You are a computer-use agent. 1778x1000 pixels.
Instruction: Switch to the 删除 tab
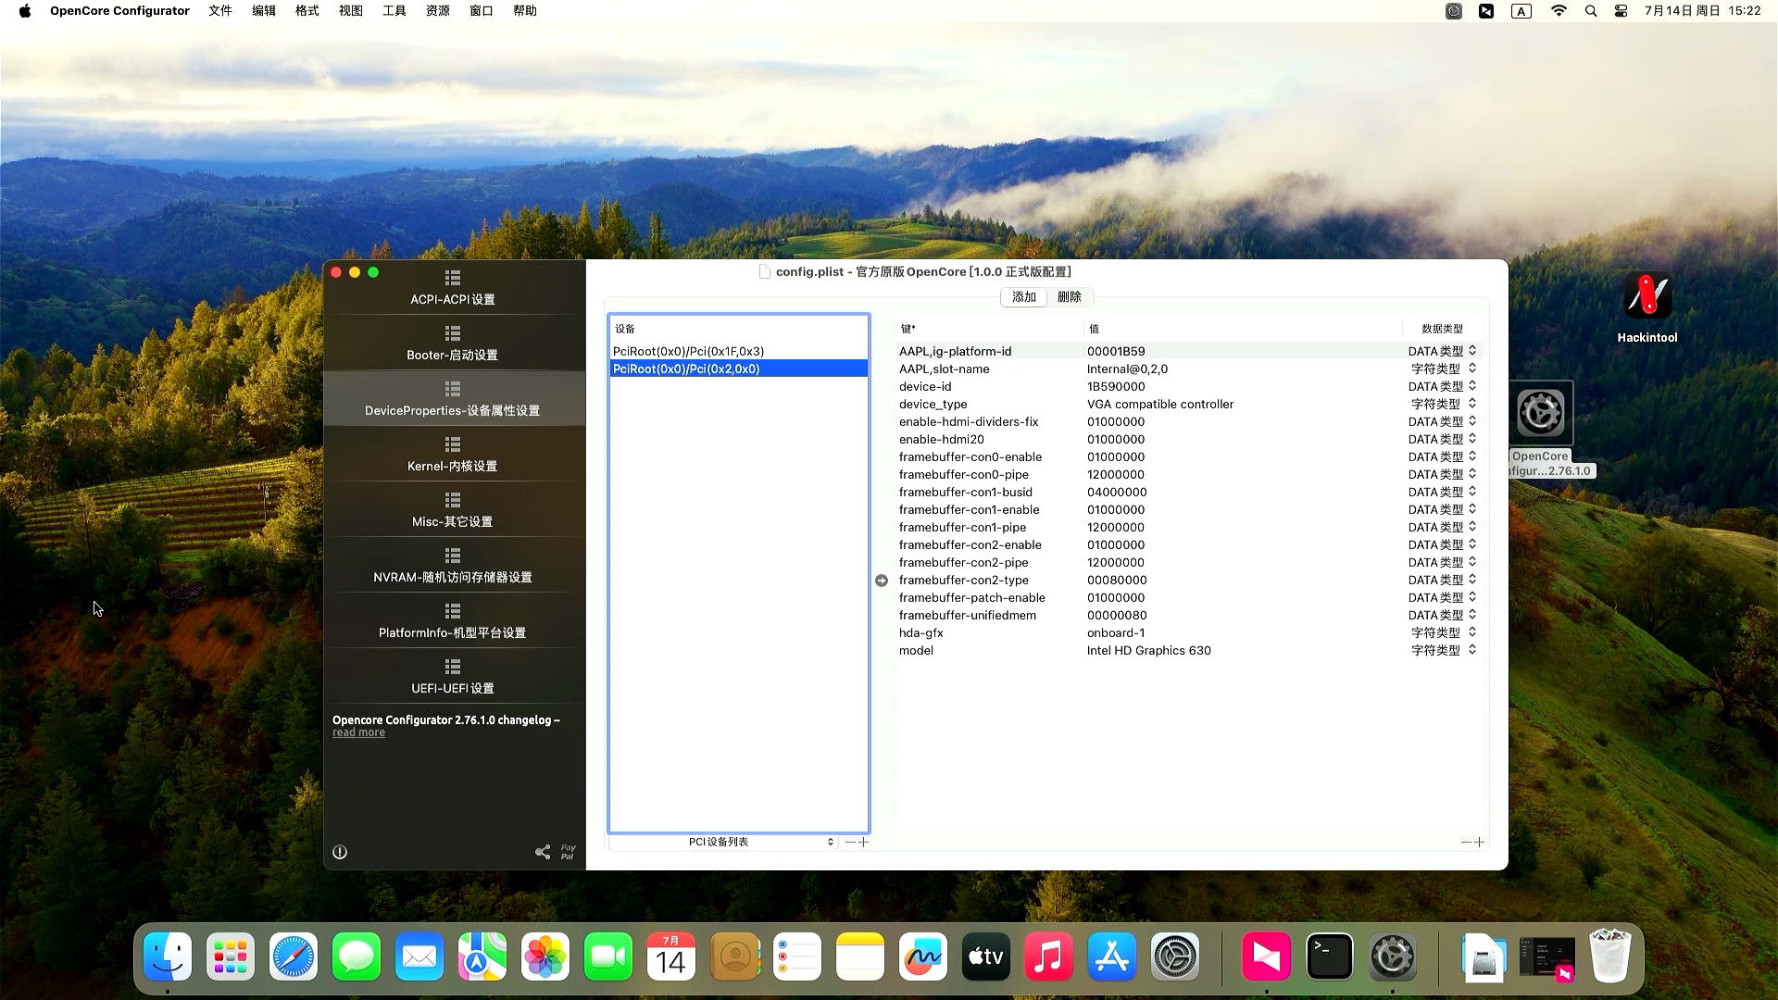click(1070, 297)
